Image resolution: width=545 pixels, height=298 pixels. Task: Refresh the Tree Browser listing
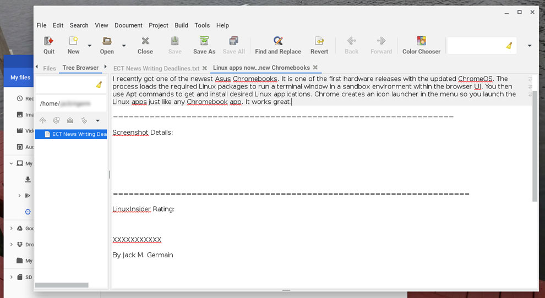[56, 120]
